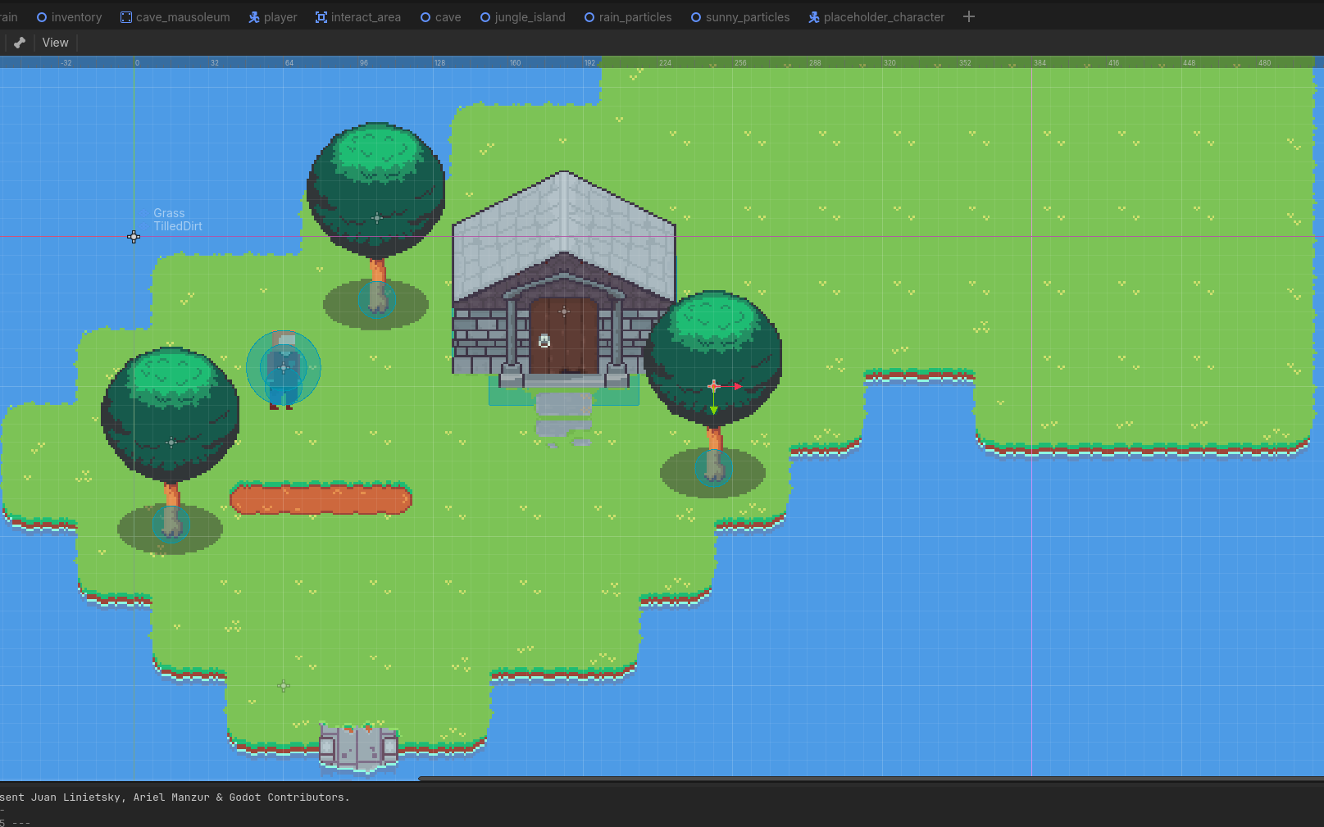The image size is (1324, 827).
Task: Click the scene origin crosshair marker
Action: [x=134, y=237]
